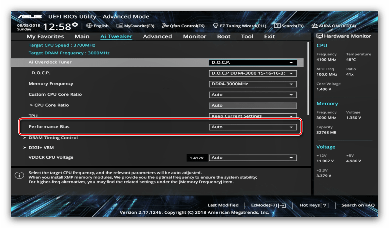Launch Qfan Control fan icon
This screenshot has width=389, height=228.
[x=165, y=26]
